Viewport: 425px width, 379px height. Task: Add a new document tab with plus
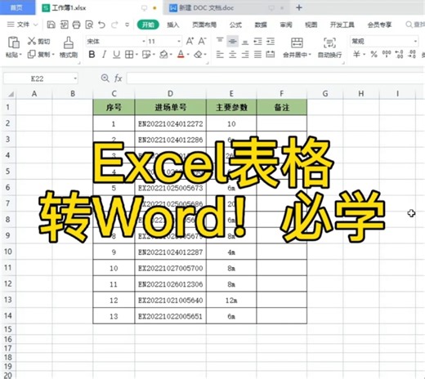299,7
